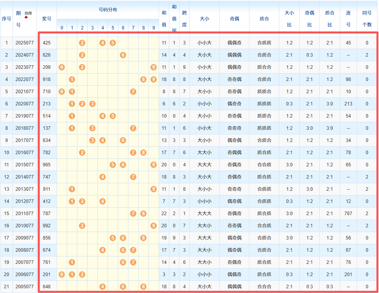Screen dimensions: 379x293
Task: Click the red sort arrow beside 期号
Action: point(26,17)
